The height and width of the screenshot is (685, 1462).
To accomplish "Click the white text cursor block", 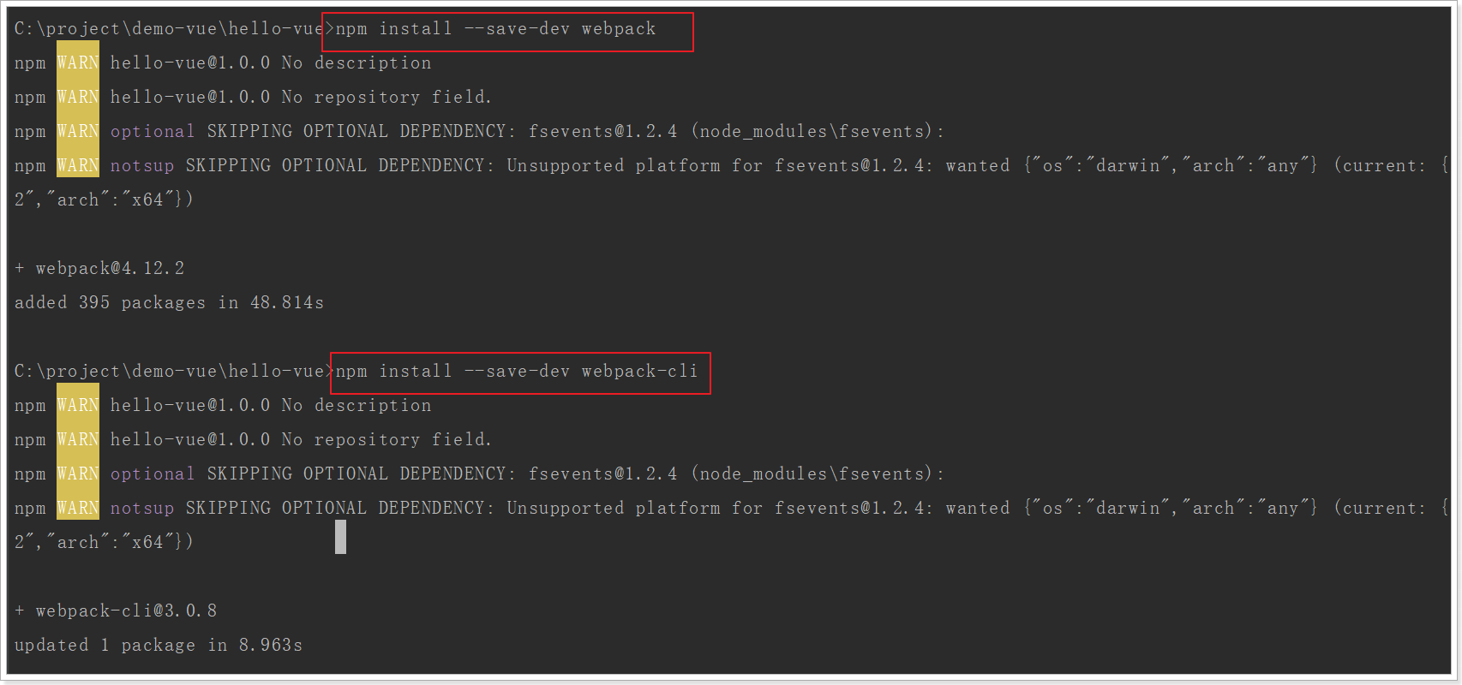I will (340, 537).
